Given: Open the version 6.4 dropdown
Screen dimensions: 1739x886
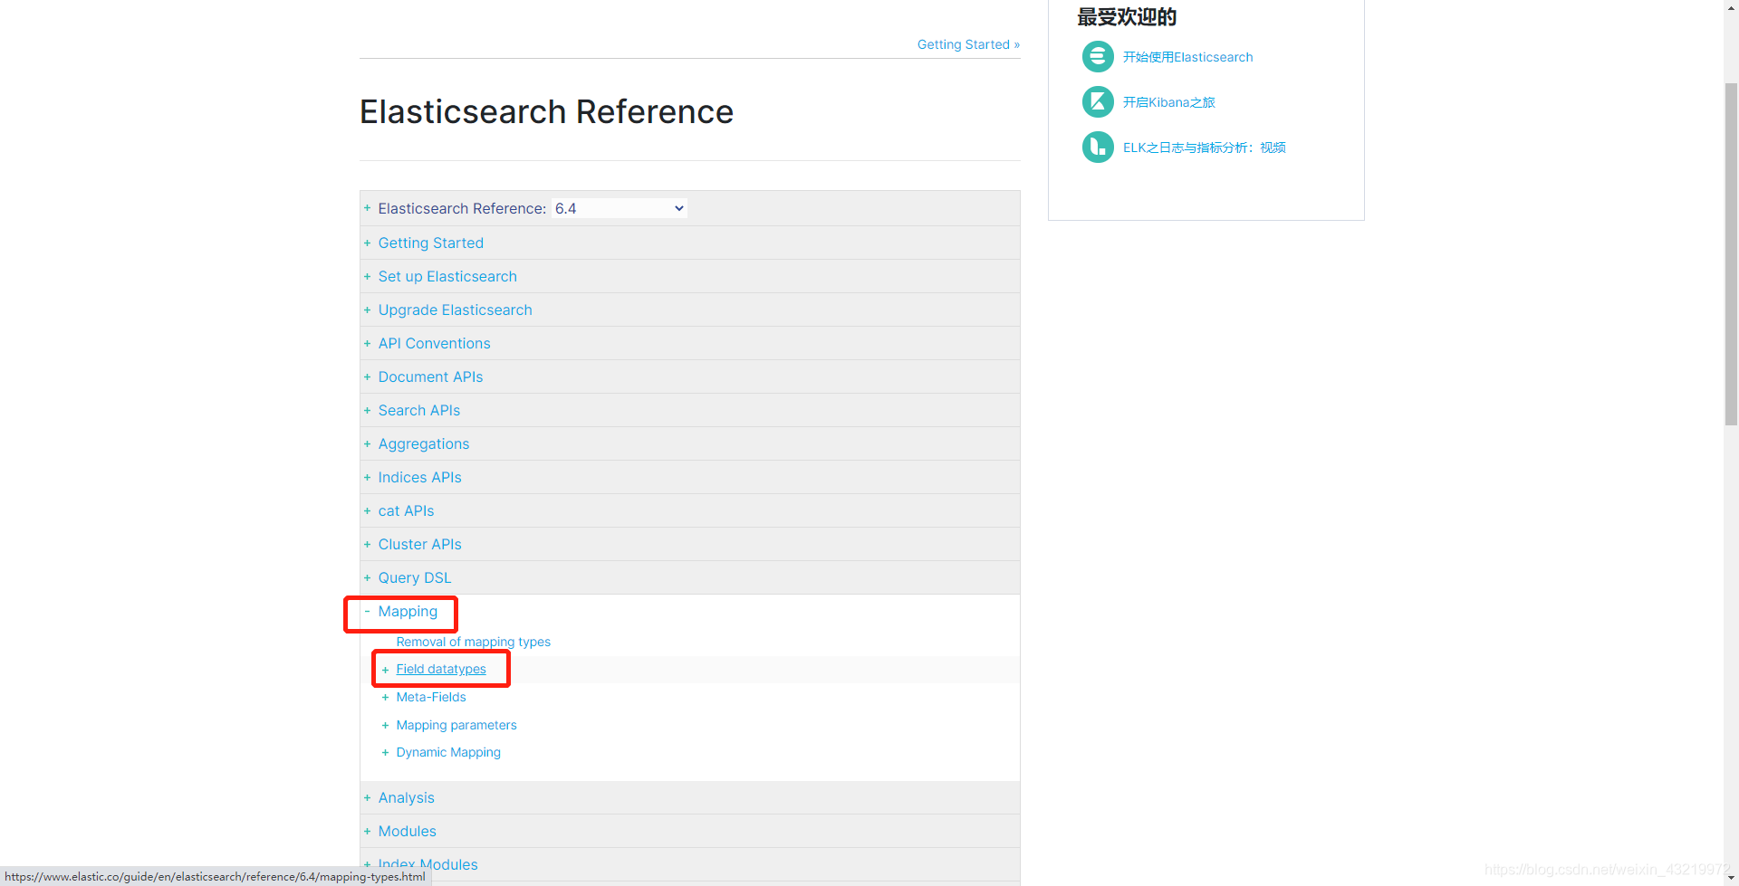Looking at the screenshot, I should pos(620,208).
